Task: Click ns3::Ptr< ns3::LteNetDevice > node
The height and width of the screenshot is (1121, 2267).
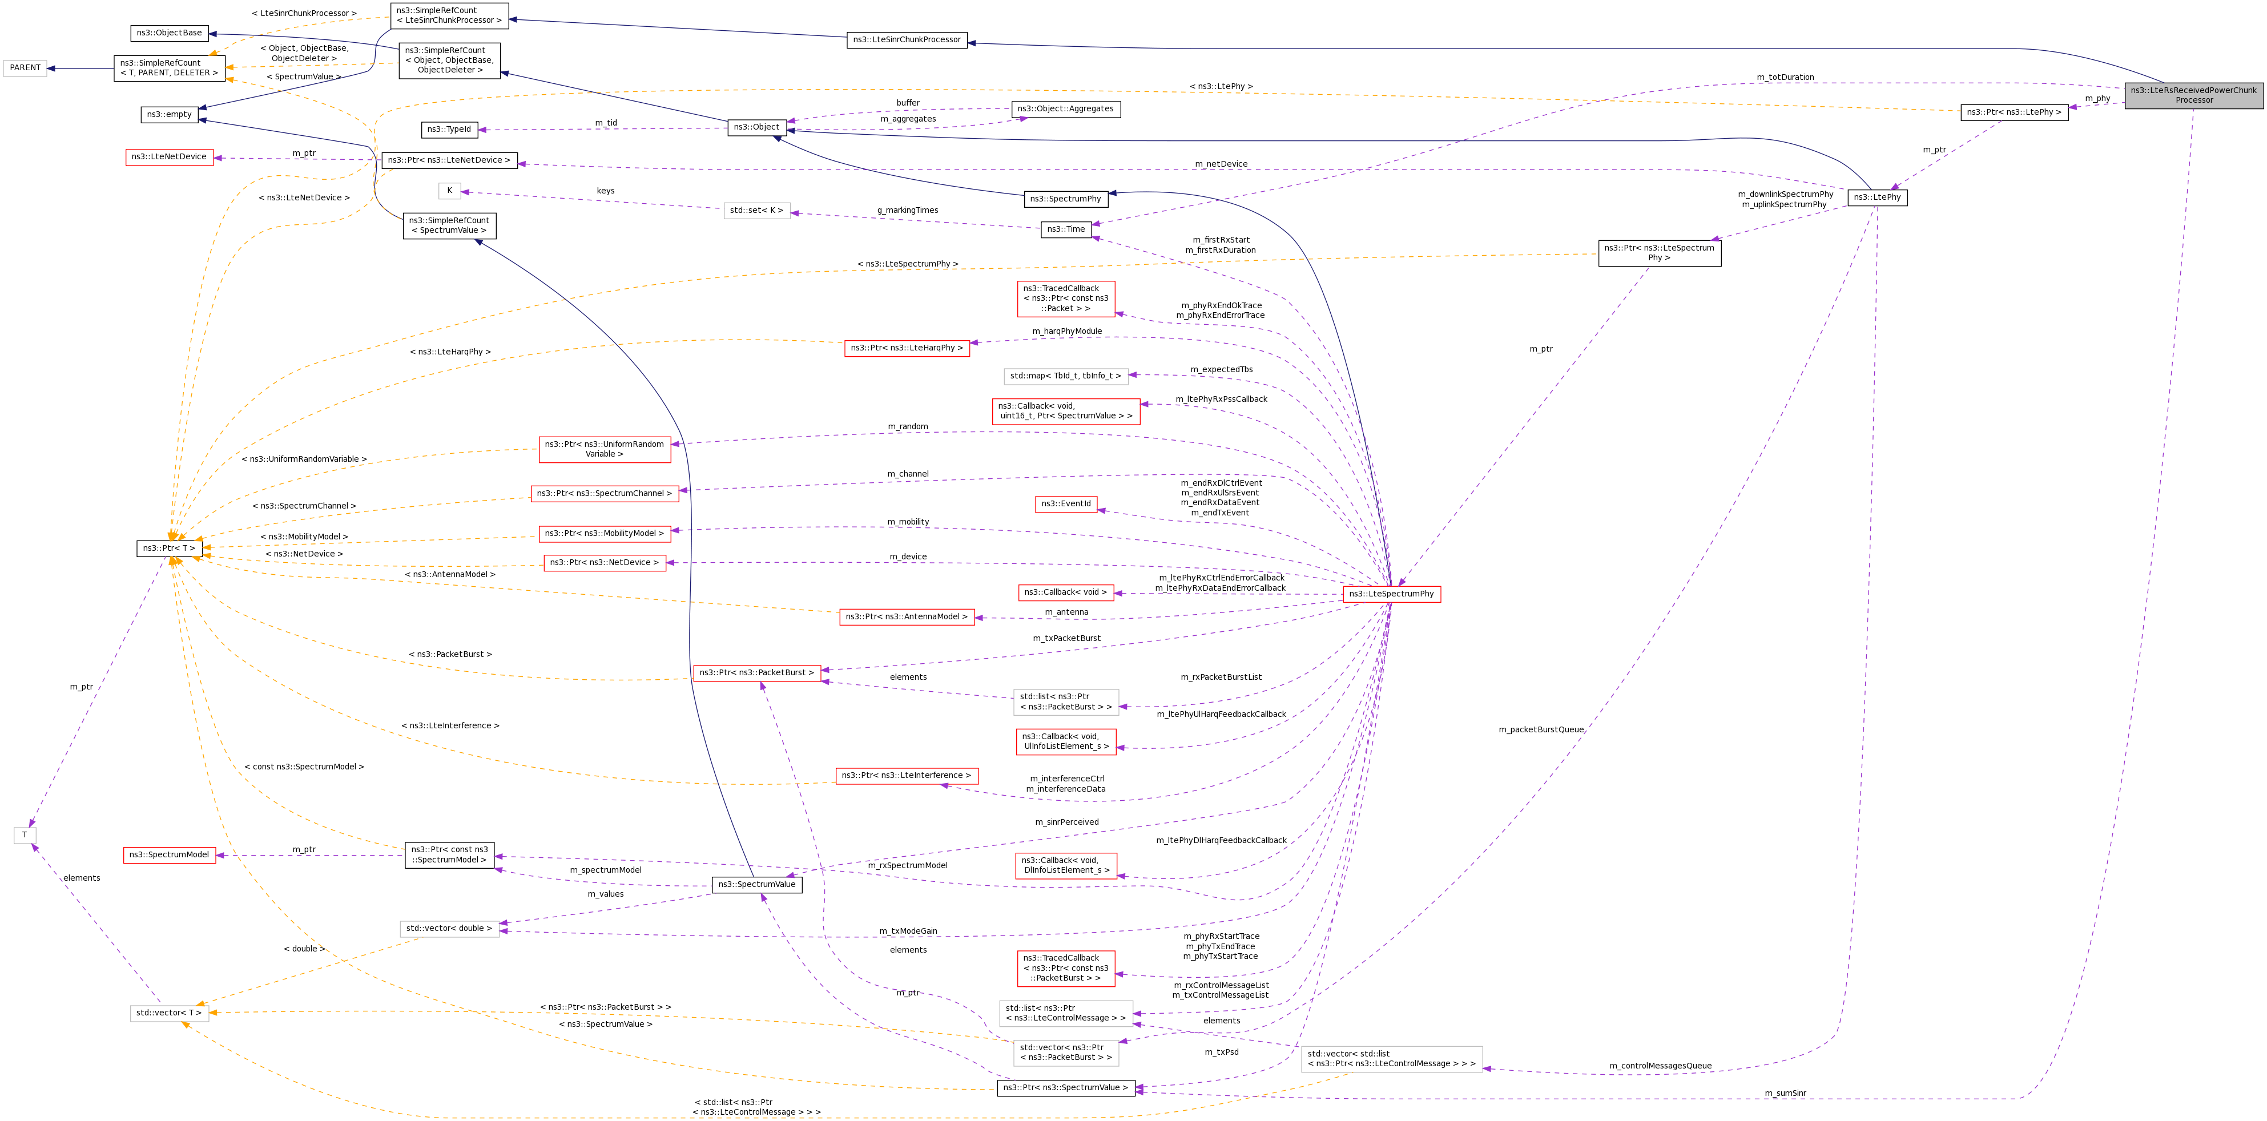Action: (x=449, y=160)
